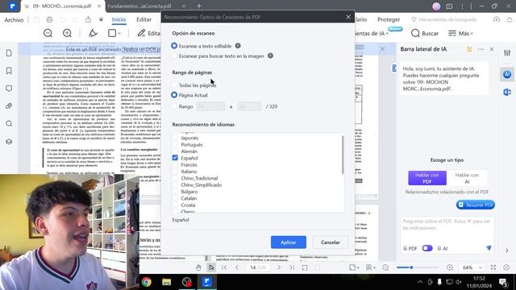This screenshot has width=516, height=290.
Task: Expand the right panel chevron at the bottom
Action: click(507, 251)
